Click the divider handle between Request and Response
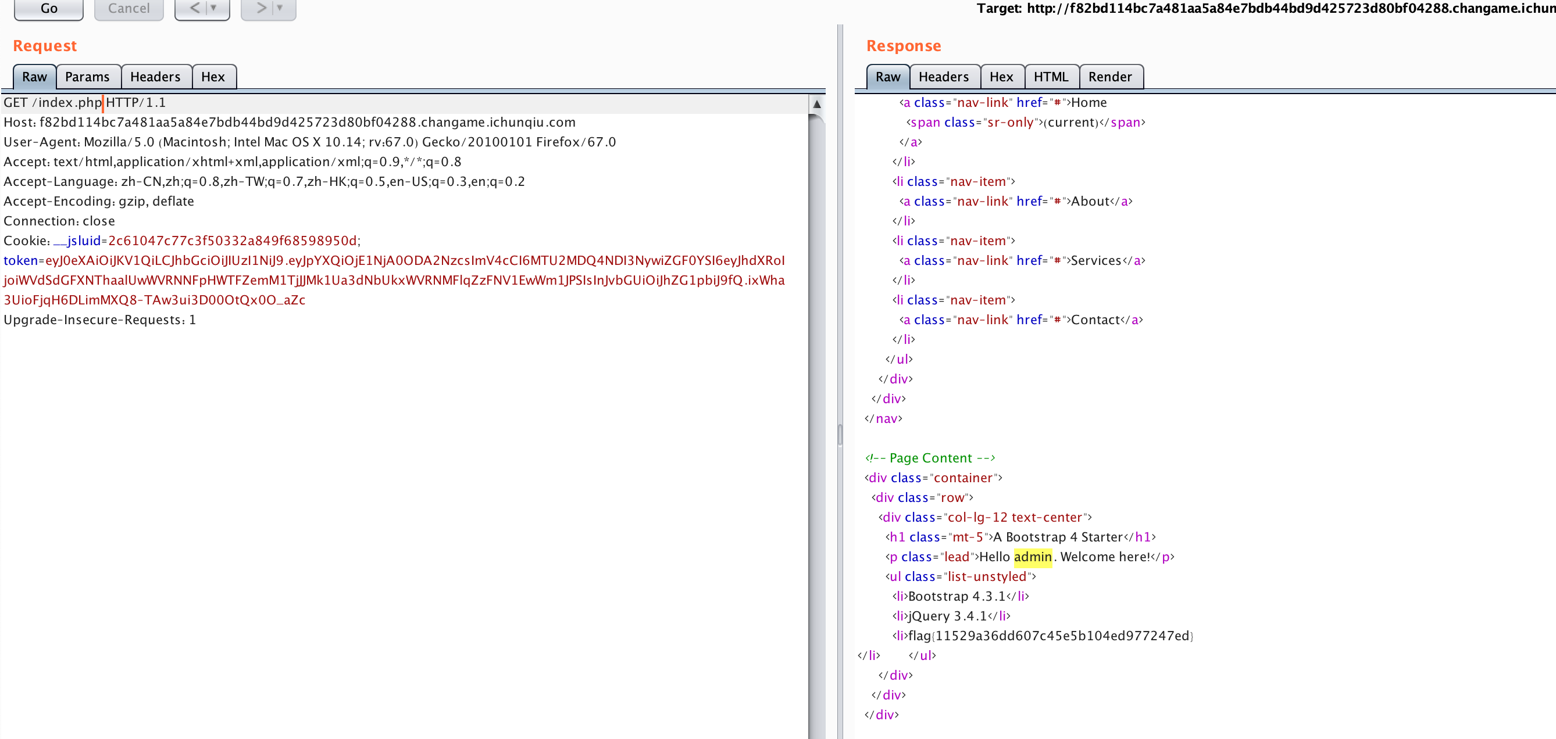1556x739 pixels. (x=840, y=435)
